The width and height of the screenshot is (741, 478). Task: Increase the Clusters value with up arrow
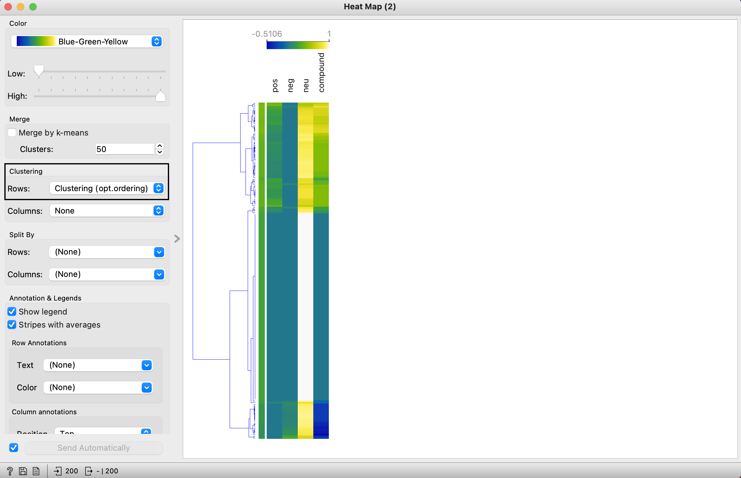click(159, 146)
